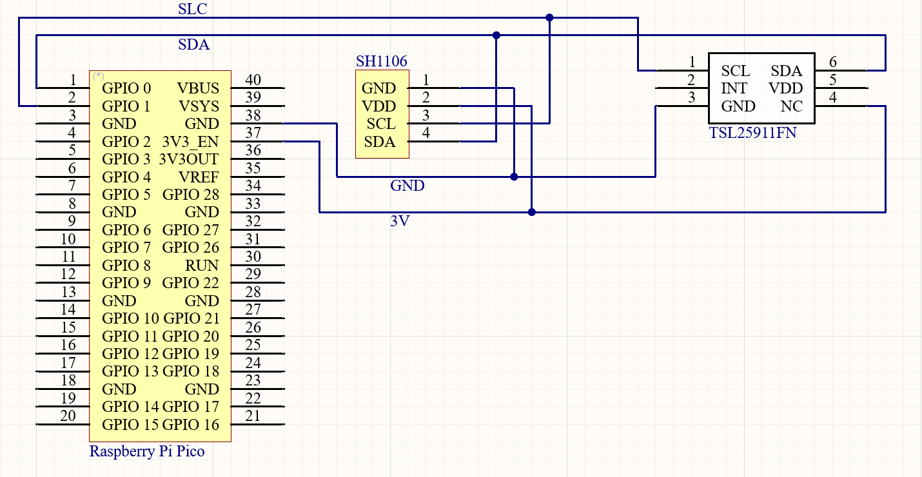Viewport: 922px width, 477px height.
Task: Click Pico pin number 40
Action: pyautogui.click(x=253, y=80)
